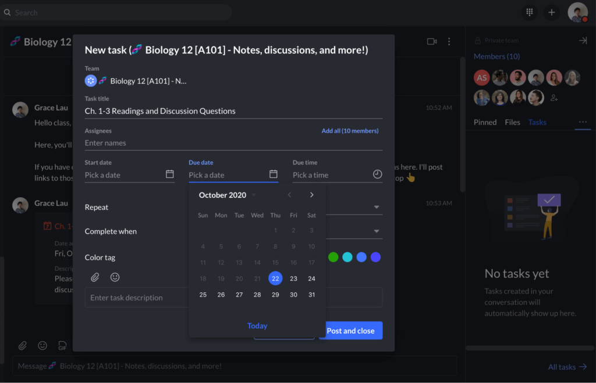
Task: Click the plus icon in top bar
Action: pyautogui.click(x=551, y=12)
